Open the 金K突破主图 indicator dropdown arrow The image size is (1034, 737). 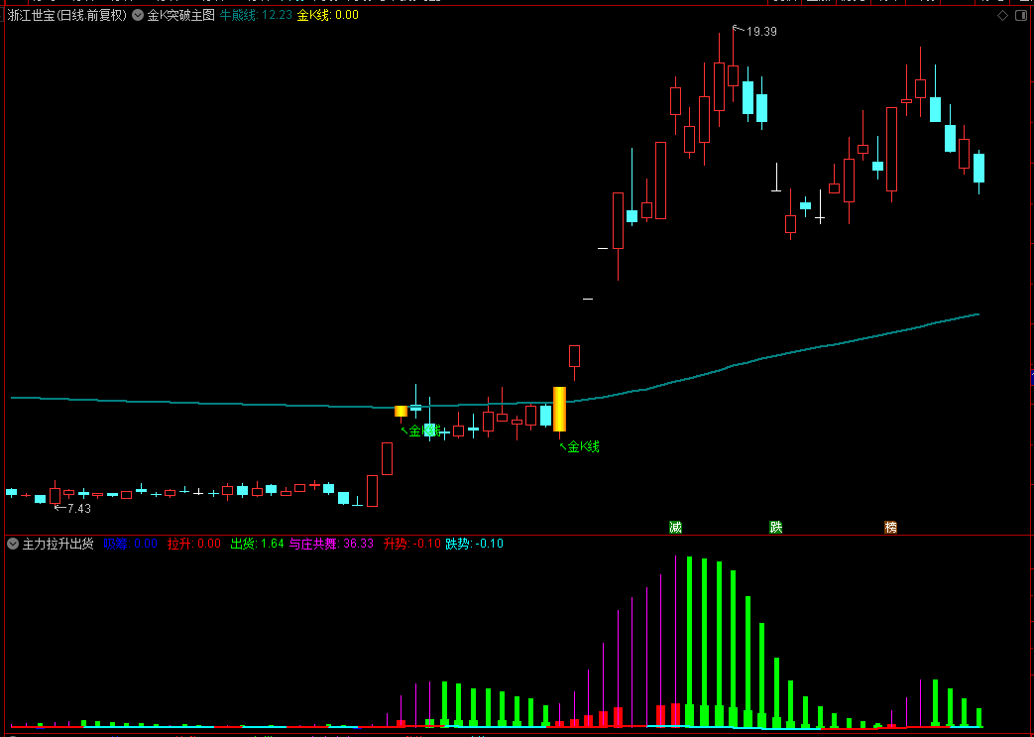tap(138, 15)
